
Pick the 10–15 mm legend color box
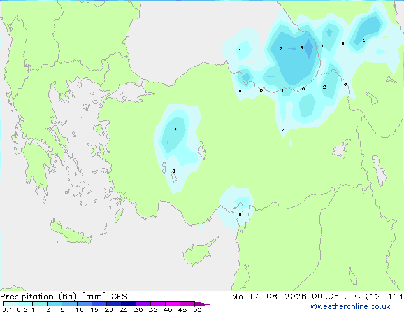pos(85,304)
